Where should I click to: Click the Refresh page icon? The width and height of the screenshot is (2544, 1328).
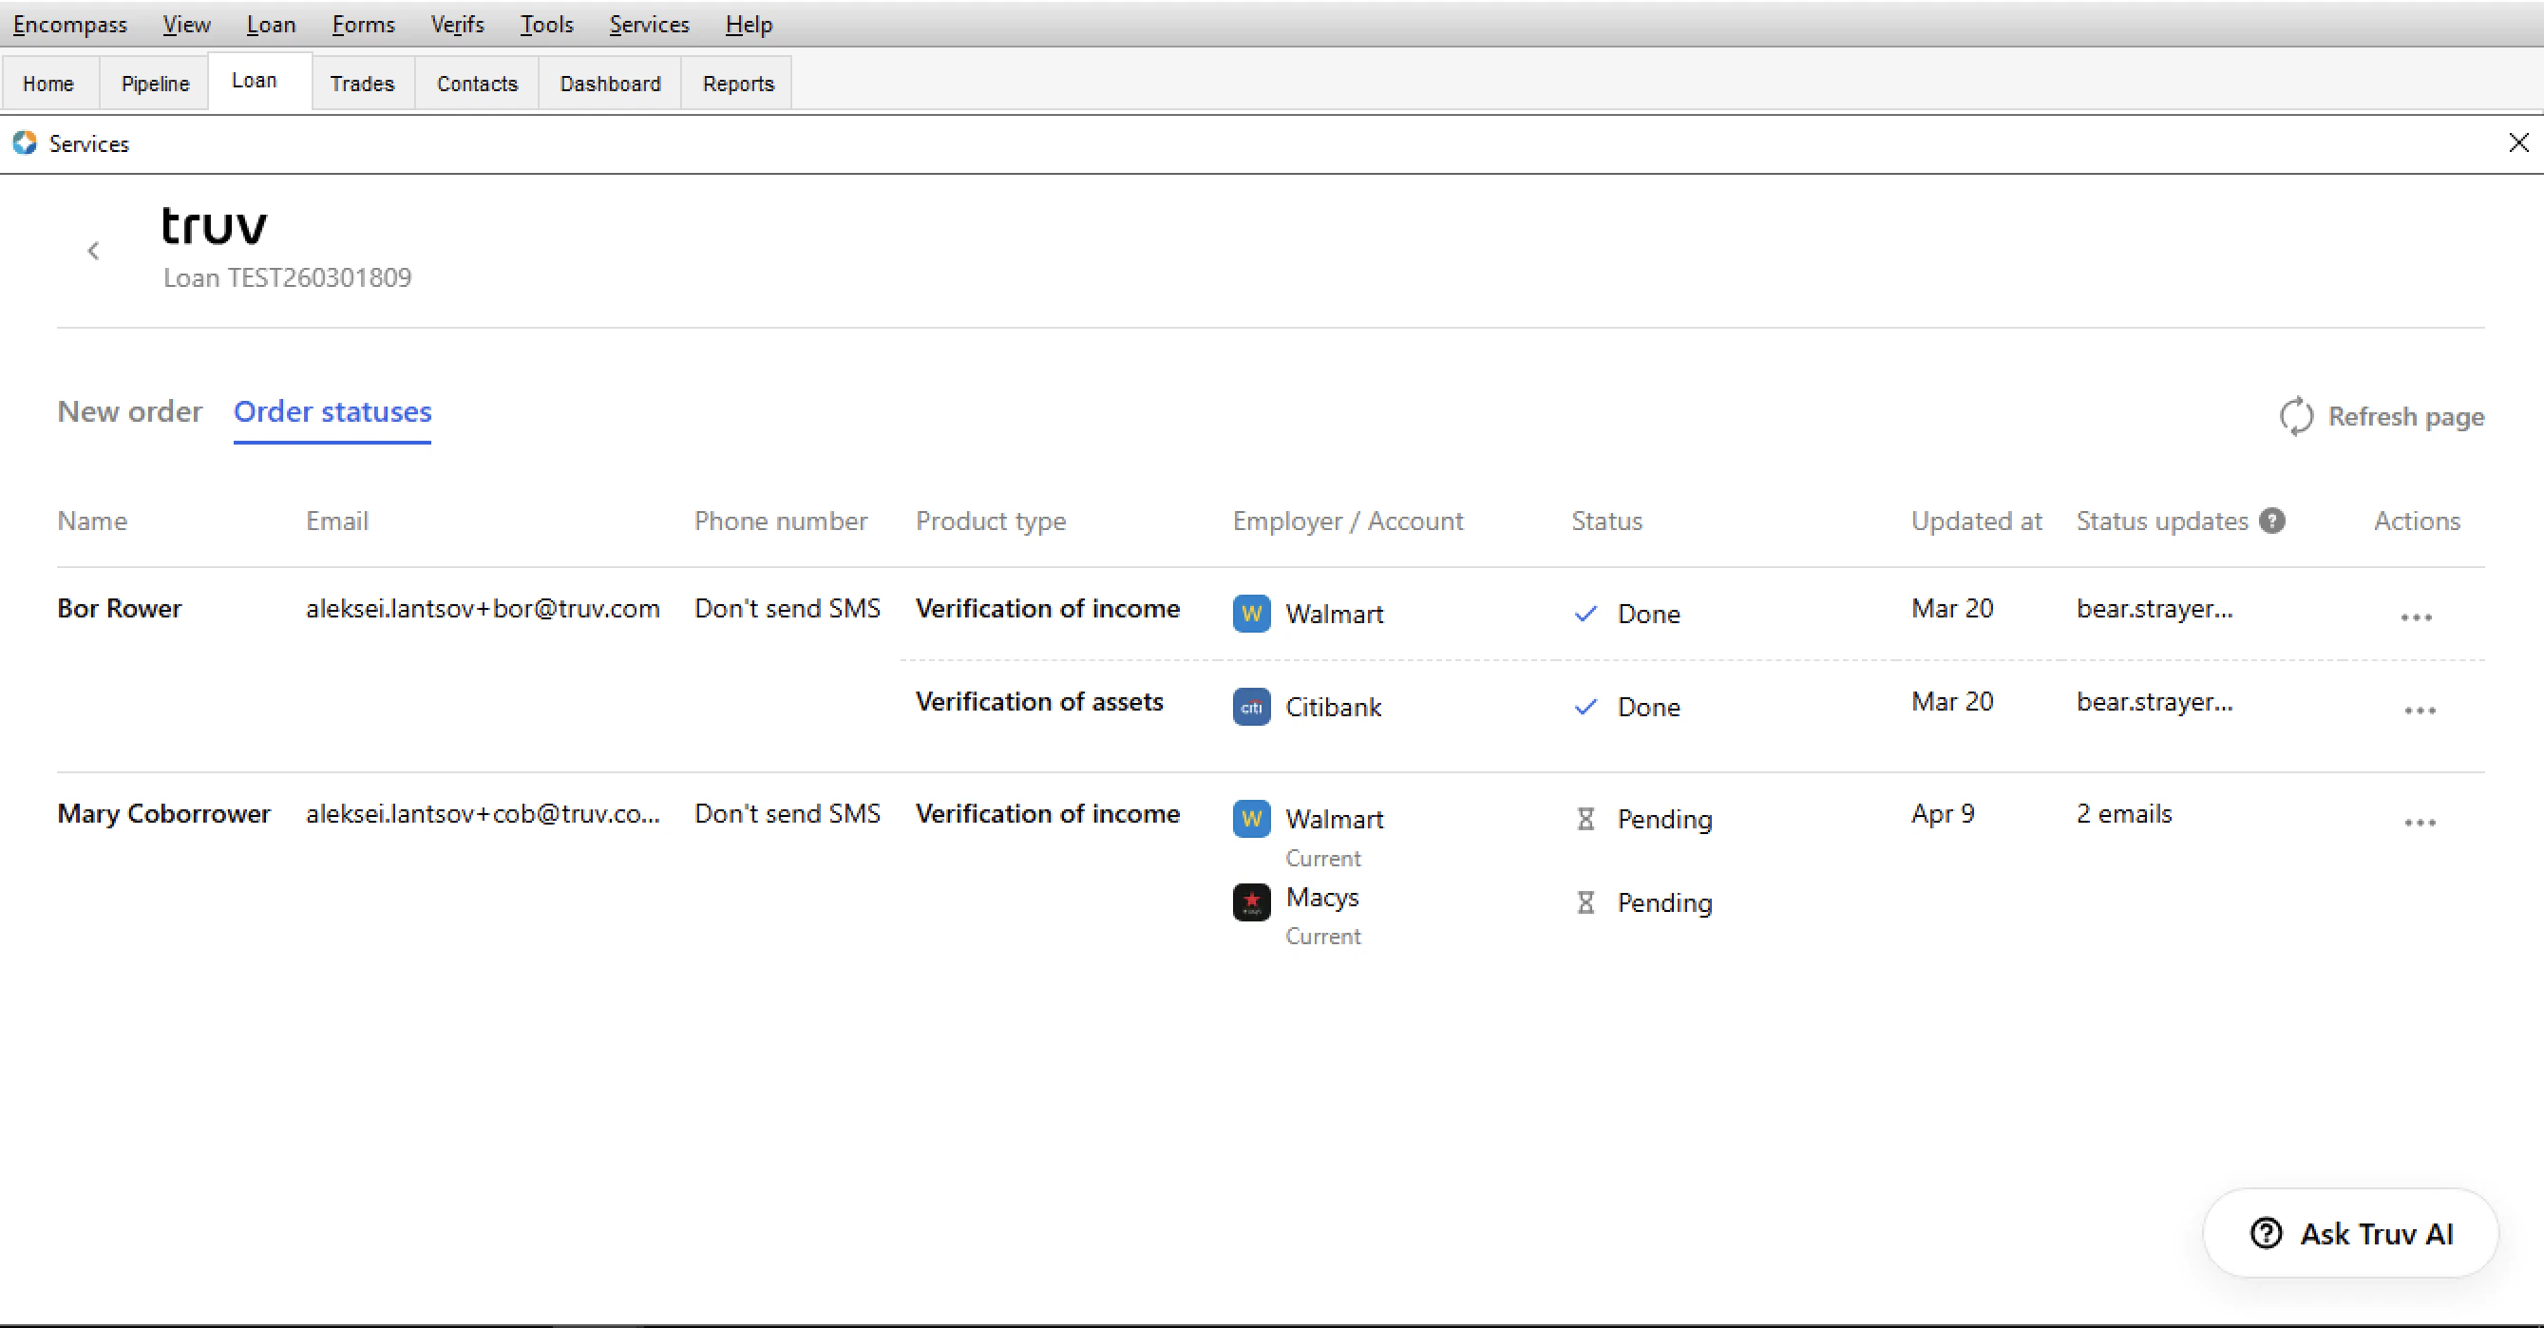pos(2296,417)
